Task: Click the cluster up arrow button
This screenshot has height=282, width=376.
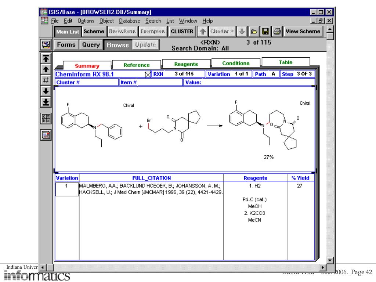Action: (203, 32)
